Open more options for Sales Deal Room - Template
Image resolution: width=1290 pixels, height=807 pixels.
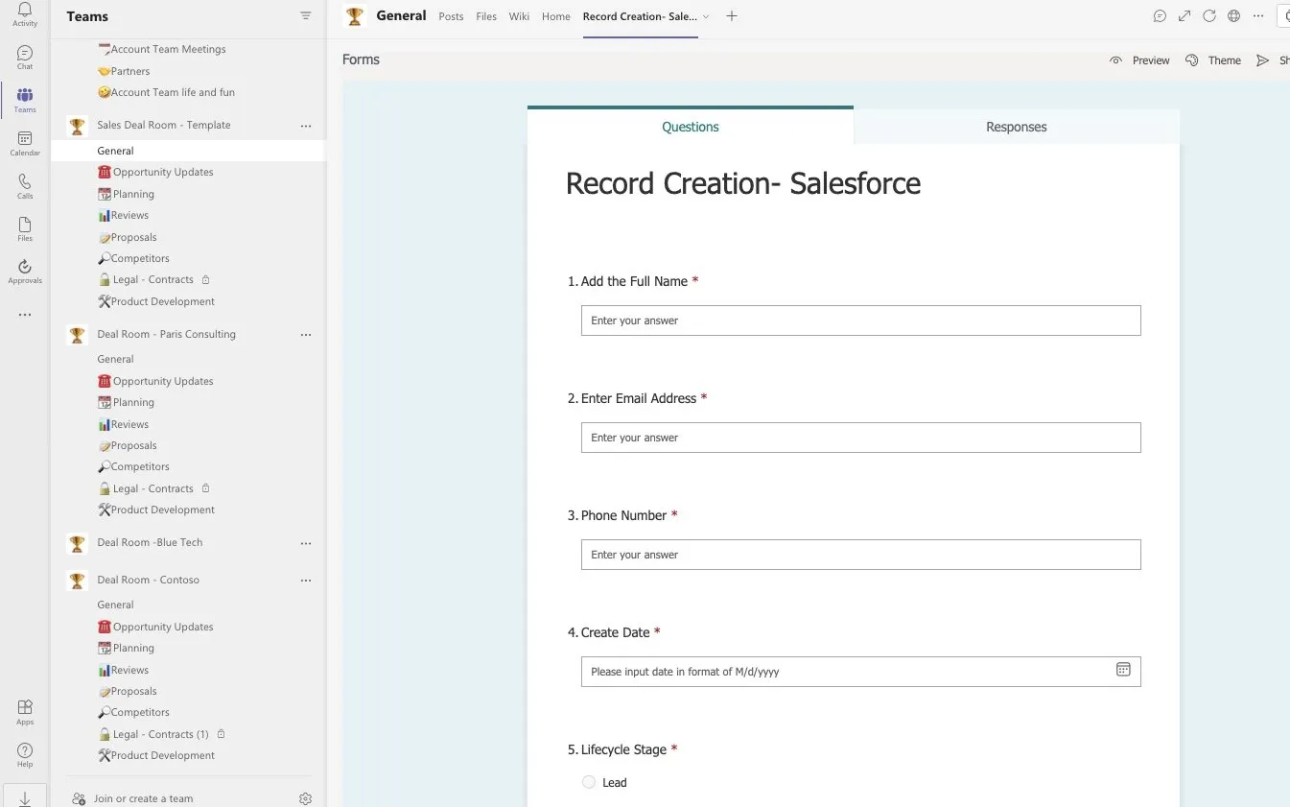[306, 126]
